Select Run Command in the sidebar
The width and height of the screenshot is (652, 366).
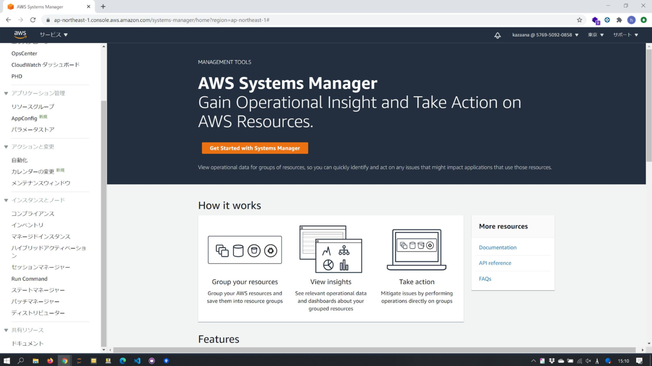tap(29, 279)
